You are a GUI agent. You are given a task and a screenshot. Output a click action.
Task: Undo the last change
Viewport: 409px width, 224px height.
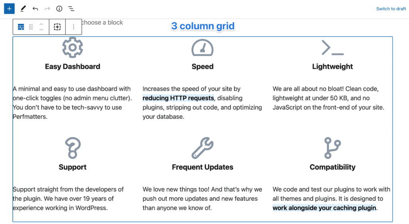pos(35,9)
